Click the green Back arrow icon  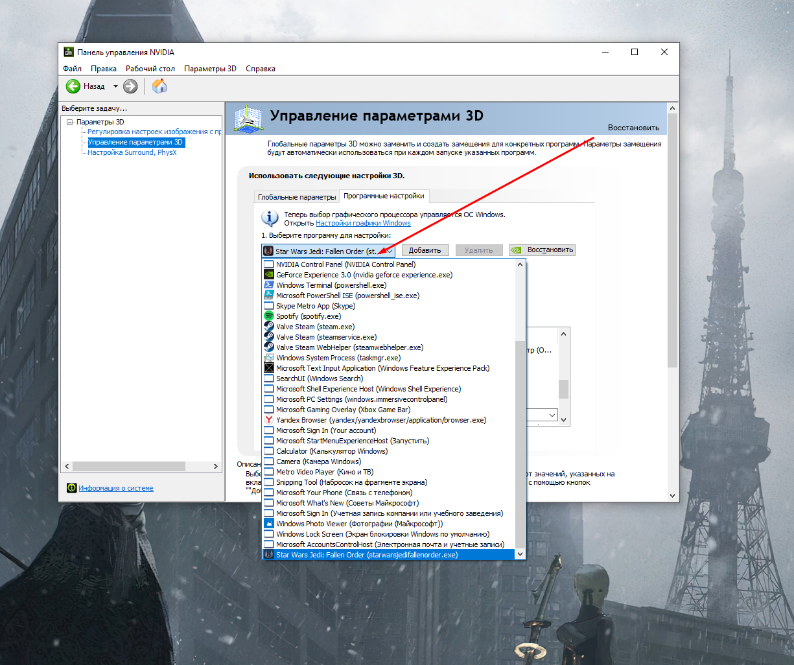[x=73, y=86]
